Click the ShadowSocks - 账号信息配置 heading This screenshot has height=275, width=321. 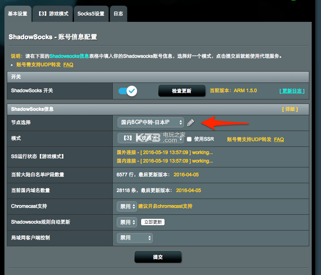(53, 37)
